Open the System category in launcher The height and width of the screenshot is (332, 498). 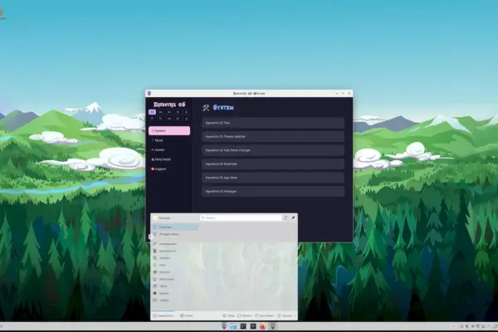pos(175,293)
